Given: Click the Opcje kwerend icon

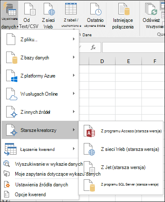Looking at the screenshot, I should point(7,194).
